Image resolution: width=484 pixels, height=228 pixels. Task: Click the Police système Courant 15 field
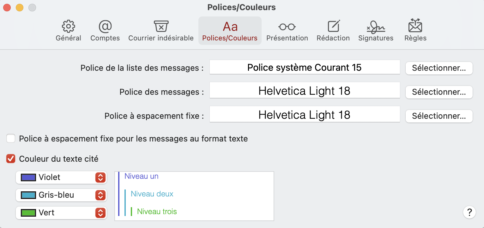(305, 67)
